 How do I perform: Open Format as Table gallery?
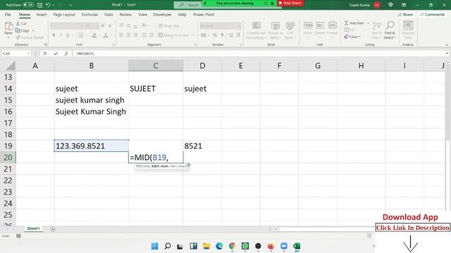click(x=275, y=30)
